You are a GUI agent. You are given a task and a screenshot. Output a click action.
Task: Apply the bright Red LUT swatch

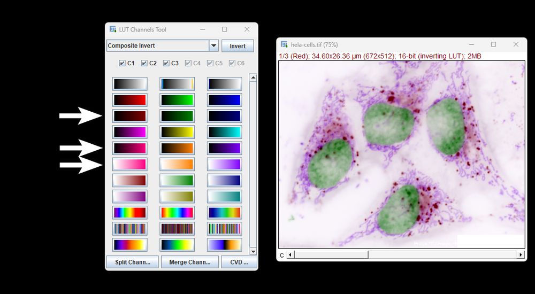click(130, 100)
